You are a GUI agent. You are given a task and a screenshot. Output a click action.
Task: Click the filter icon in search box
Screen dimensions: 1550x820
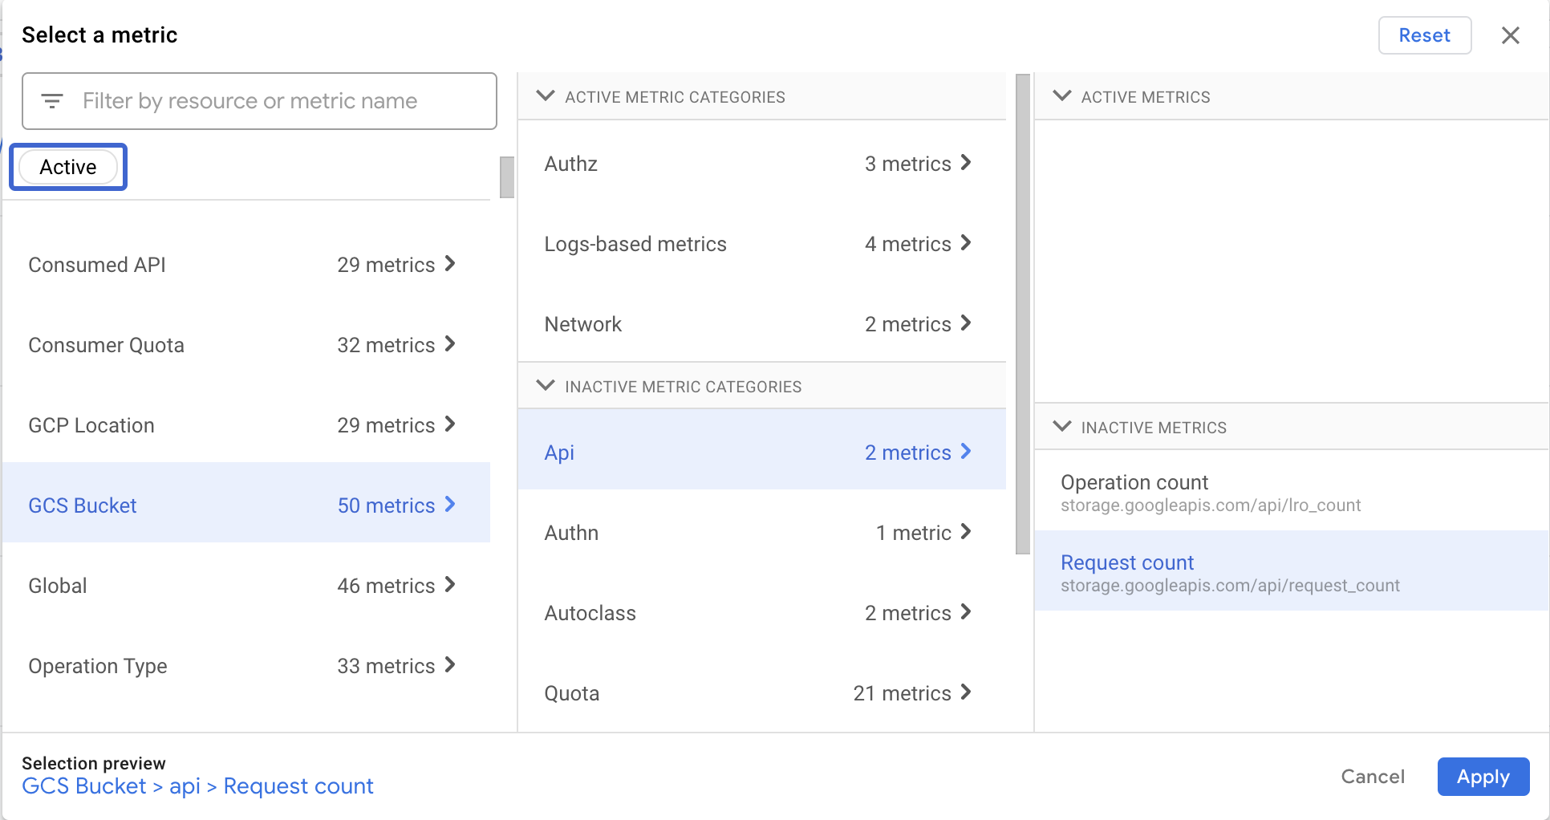pos(52,101)
